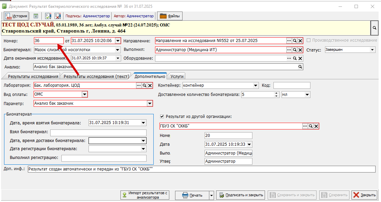The width and height of the screenshot is (381, 202).
Task: Open ellipsis browse for Оборудование field
Action: pos(289,58)
